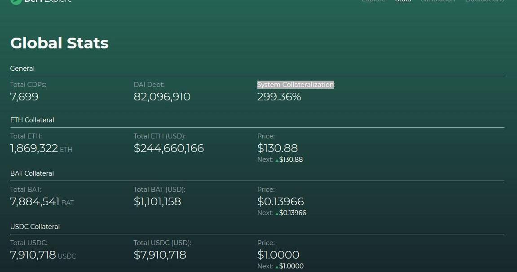
Task: Click the DAI Debt value 82,096,910
Action: pyautogui.click(x=162, y=97)
